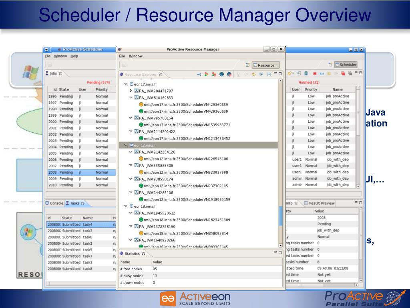Click the Finished jobs table vertical scrollbar
Image resolution: width=410 pixels, height=308 pixels.
click(358, 137)
